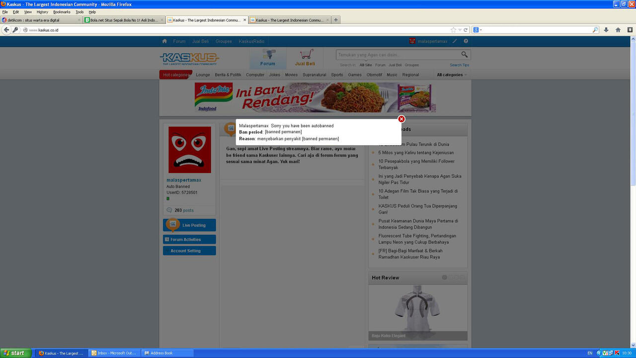
Task: Go back with Firefox back arrow
Action: click(x=6, y=30)
